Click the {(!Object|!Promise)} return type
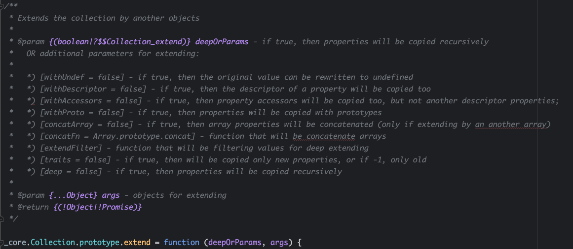Viewport: 573px width, 249px height. coord(97,207)
